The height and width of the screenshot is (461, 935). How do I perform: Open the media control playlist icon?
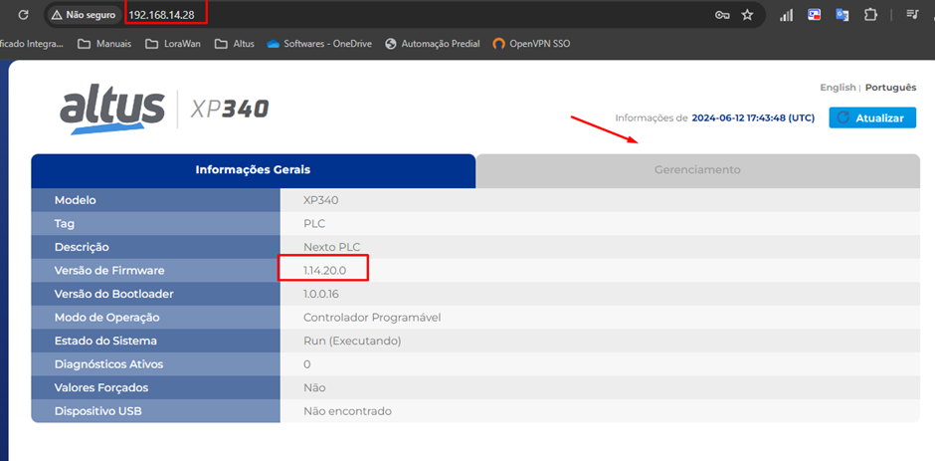pos(912,15)
